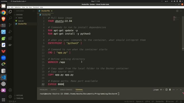Click the errors and warnings status indicator

point(12,102)
